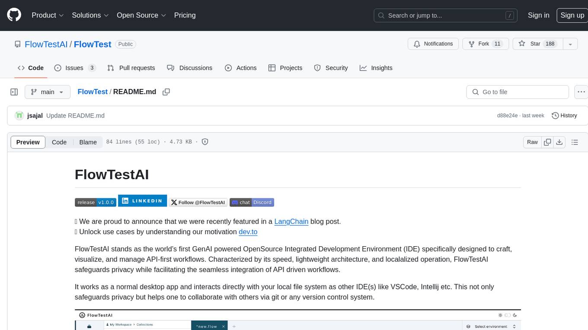The width and height of the screenshot is (588, 330).
Task: Open the LangChain link
Action: [x=291, y=222]
